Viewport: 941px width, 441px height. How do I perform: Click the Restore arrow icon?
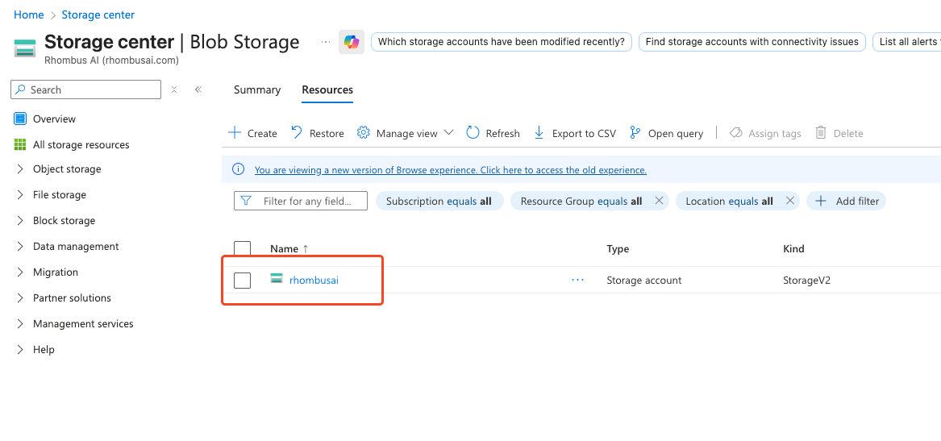(297, 132)
